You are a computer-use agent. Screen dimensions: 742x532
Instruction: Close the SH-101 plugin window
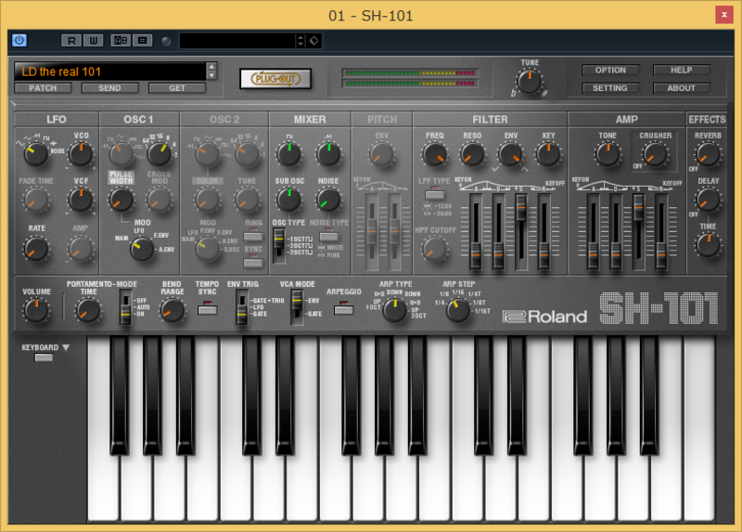(x=724, y=15)
